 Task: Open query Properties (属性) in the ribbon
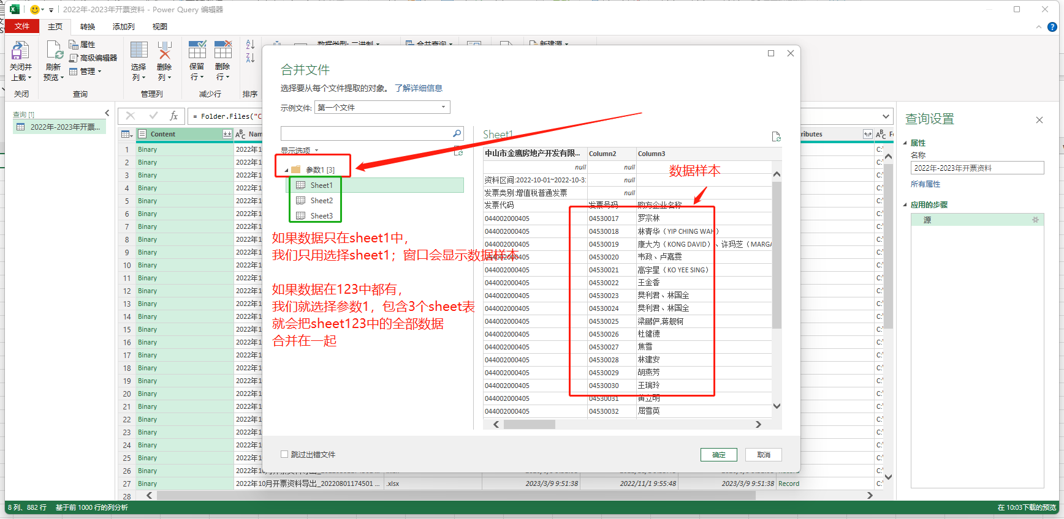(82, 45)
